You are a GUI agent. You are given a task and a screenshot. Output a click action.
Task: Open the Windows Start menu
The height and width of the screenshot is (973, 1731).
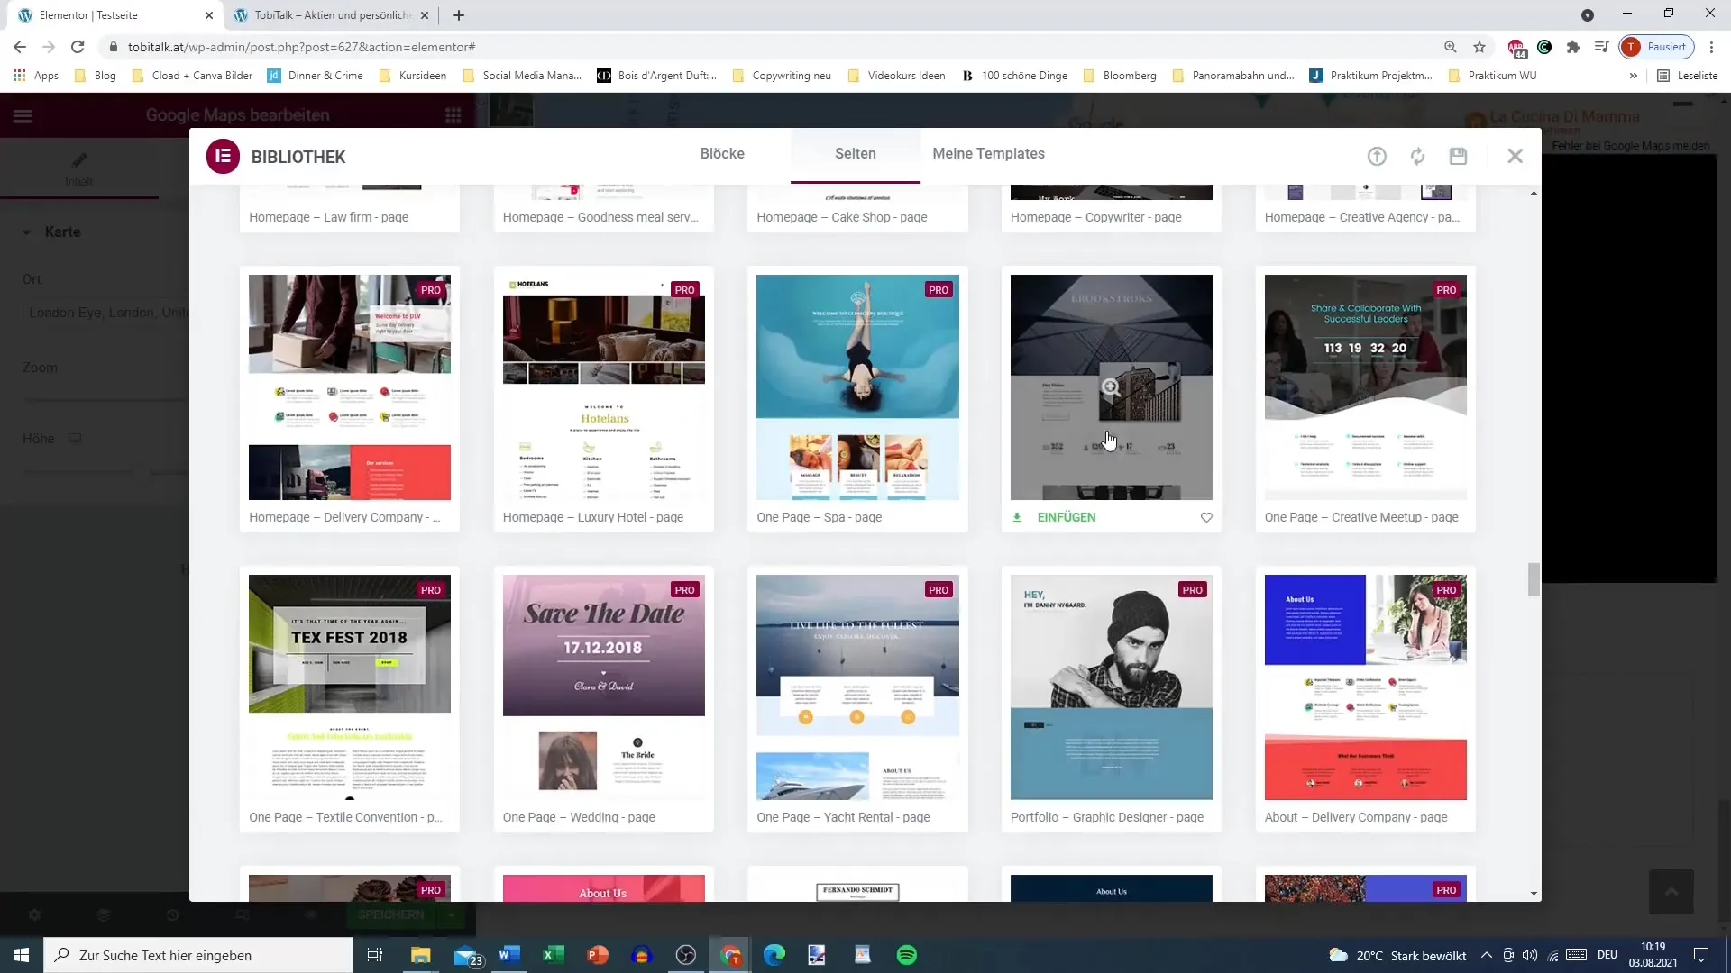[x=22, y=955]
